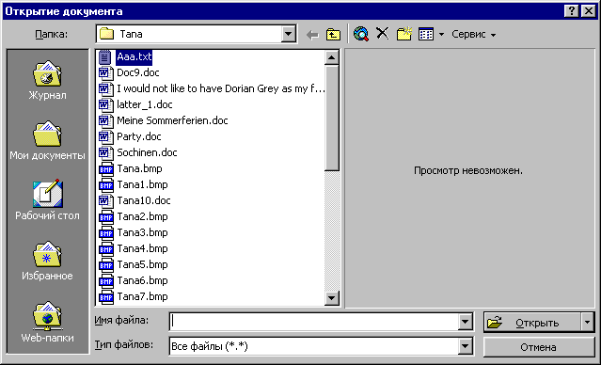Select the file Tana10.doc
Screen dimensions: 601x365
click(x=144, y=201)
